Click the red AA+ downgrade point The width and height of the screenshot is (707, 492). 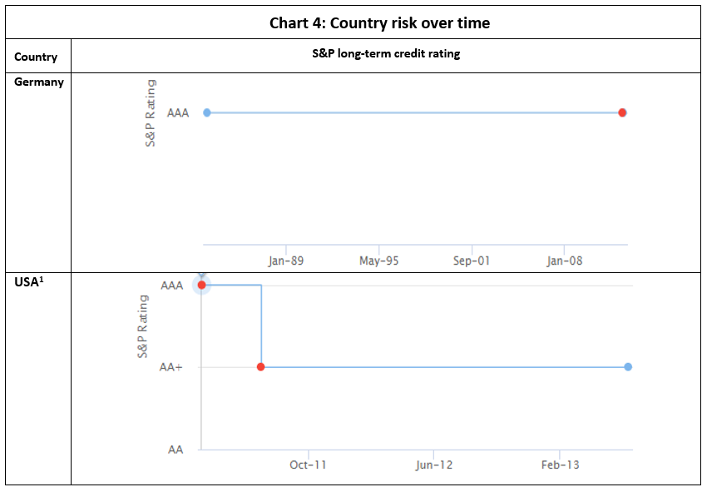click(x=261, y=367)
